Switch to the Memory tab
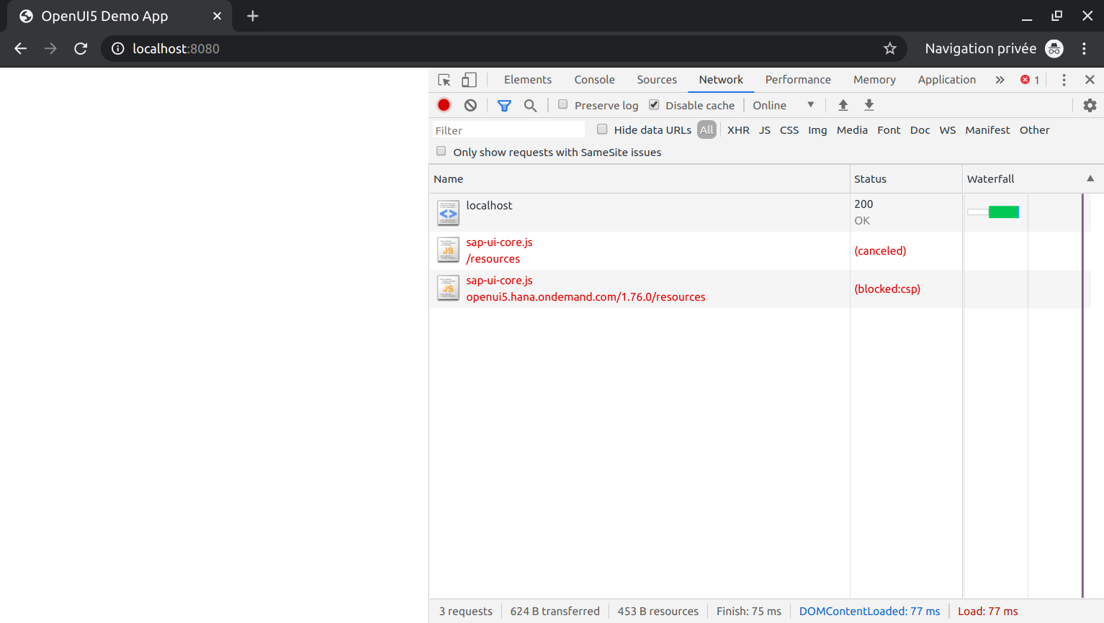 pos(874,80)
